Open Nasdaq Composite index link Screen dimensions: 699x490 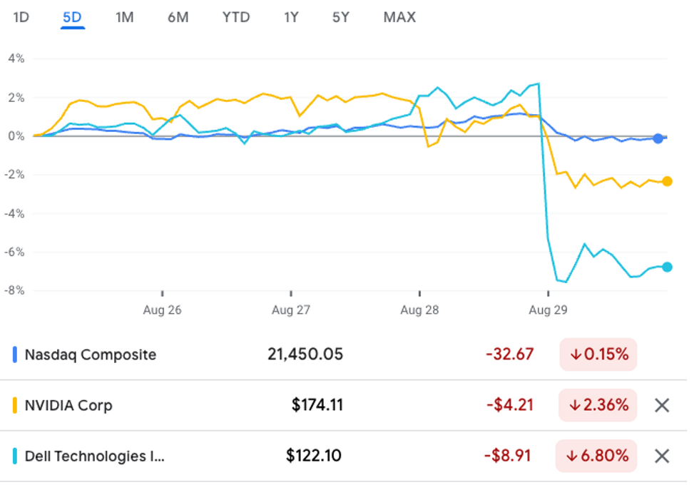pyautogui.click(x=90, y=354)
